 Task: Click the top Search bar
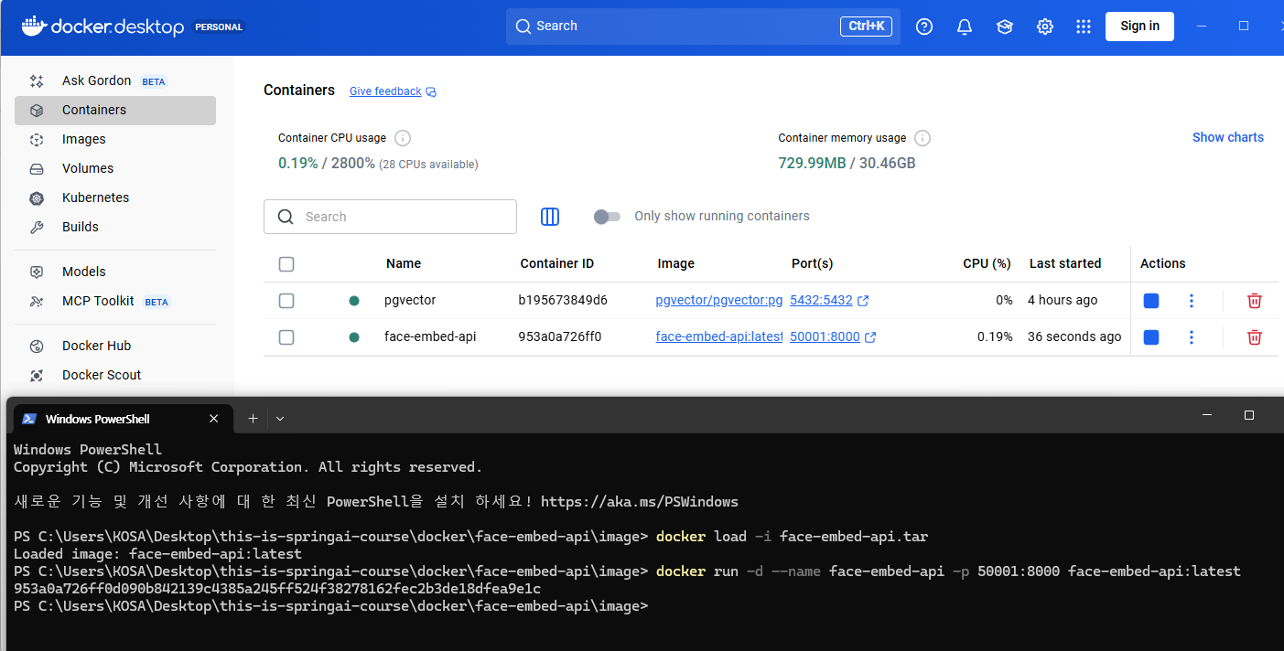click(703, 27)
